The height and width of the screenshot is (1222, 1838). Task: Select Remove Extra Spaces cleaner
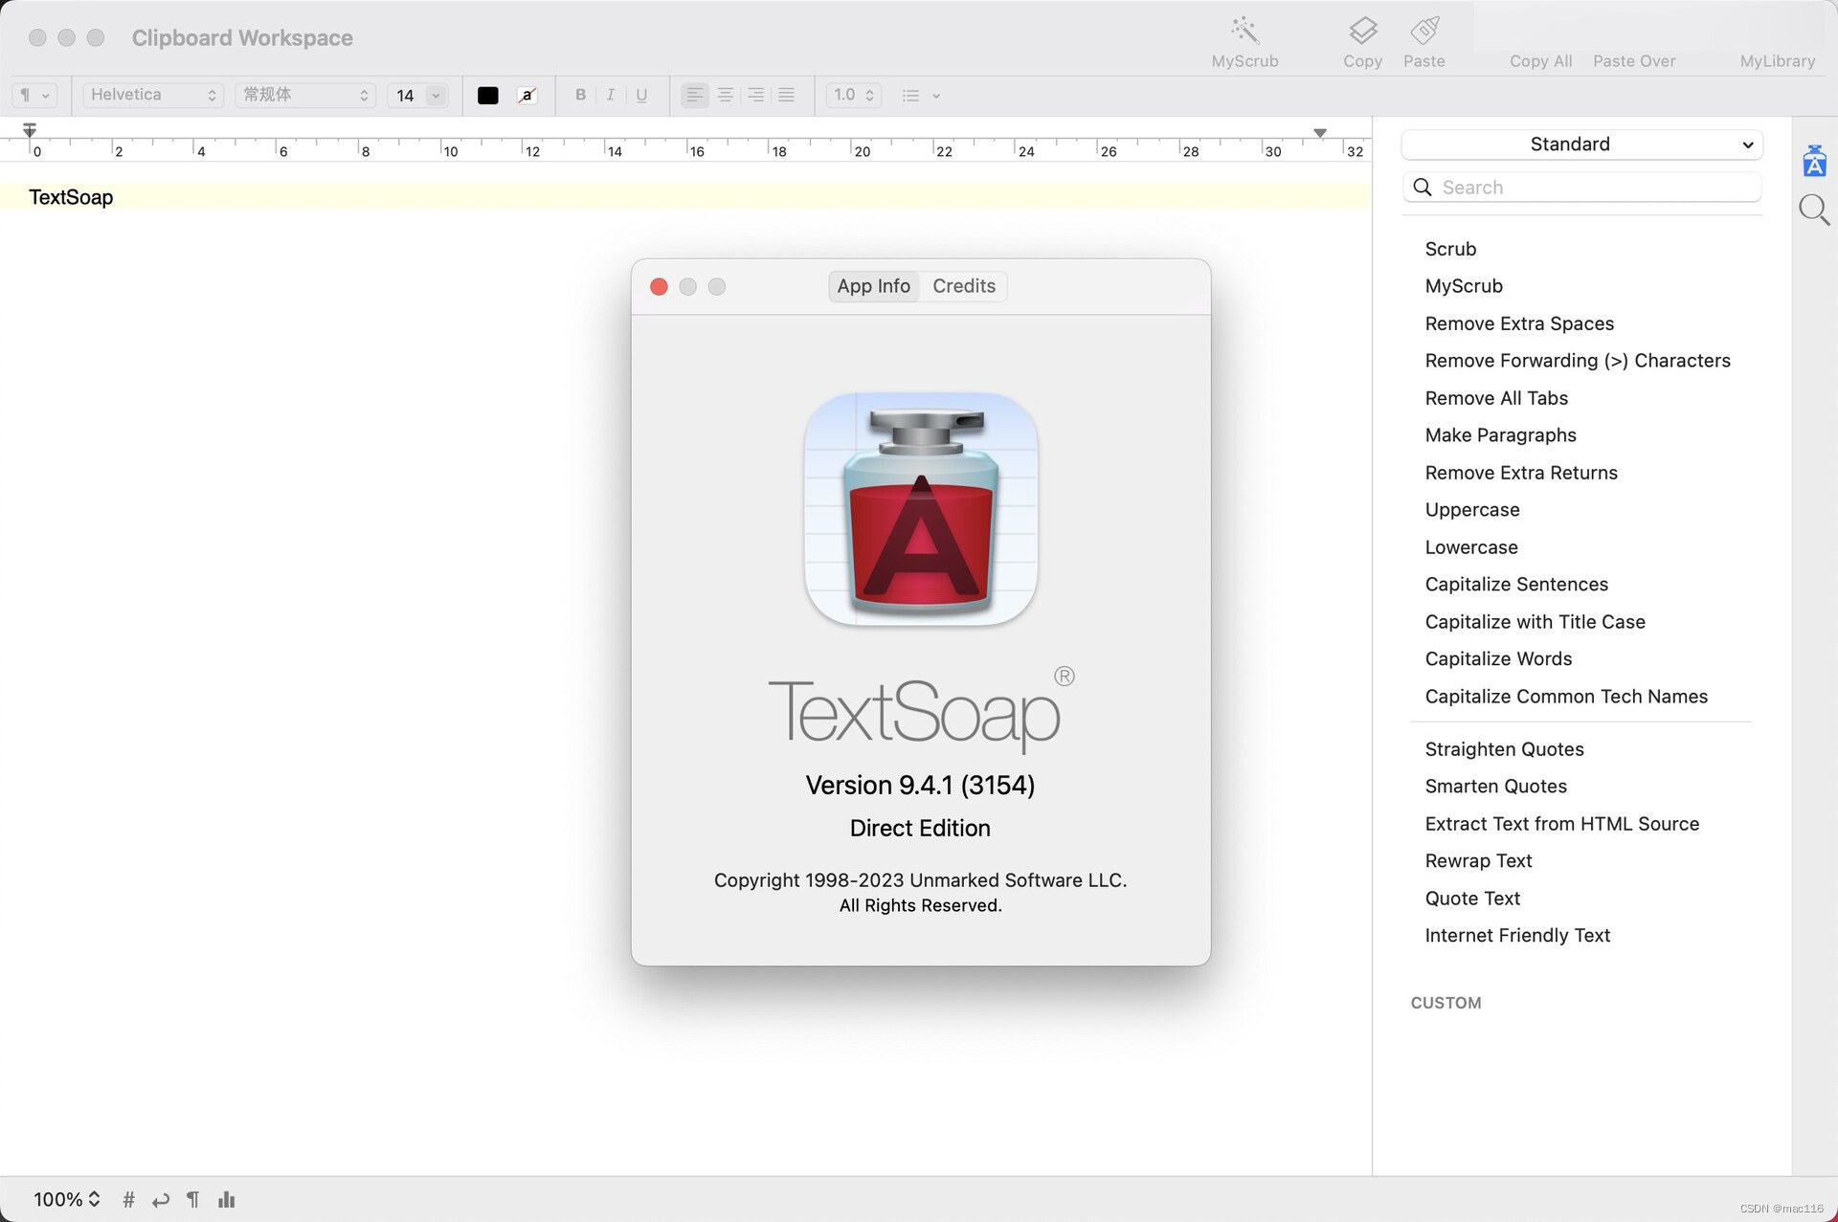click(x=1519, y=323)
